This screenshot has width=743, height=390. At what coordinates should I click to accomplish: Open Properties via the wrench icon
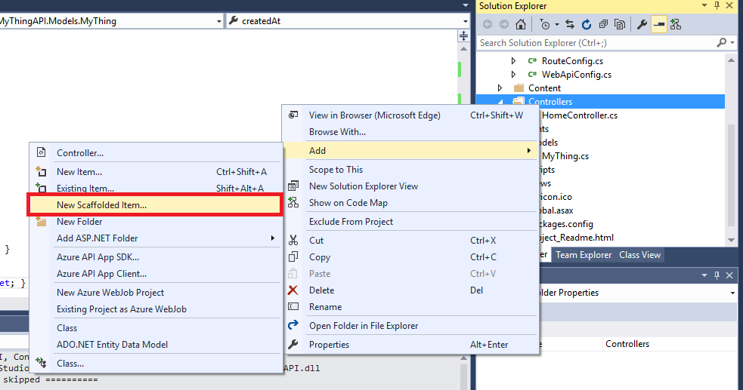642,25
